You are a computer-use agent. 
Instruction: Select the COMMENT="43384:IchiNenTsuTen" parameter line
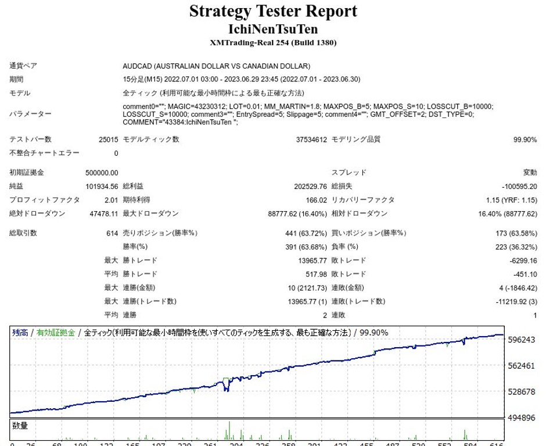point(181,122)
